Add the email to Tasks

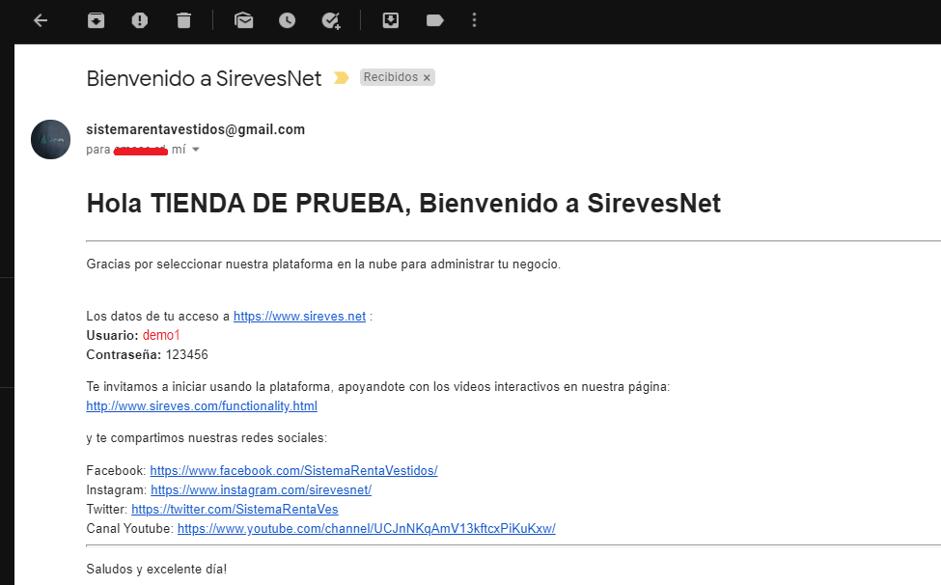click(331, 20)
